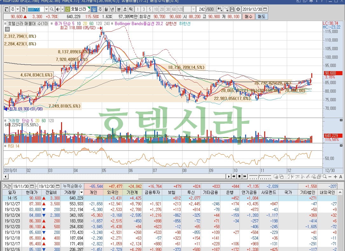Click the candlestick chart type icon
Image resolution: width=345 pixels, height=251 pixels.
pyautogui.click(x=220, y=9)
